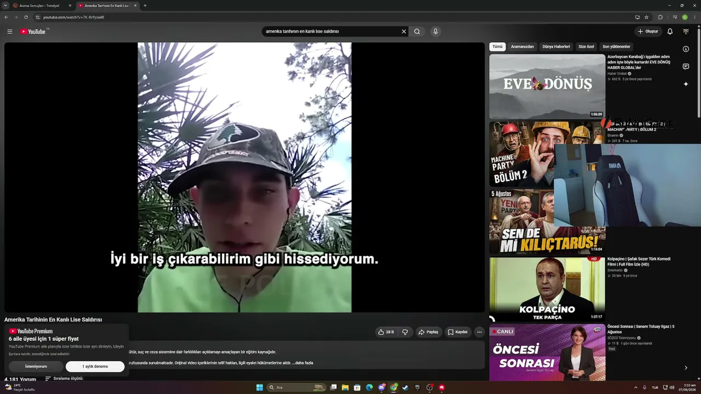701x394 pixels.
Task: Expand description with '...daha fazla'
Action: tap(302, 363)
